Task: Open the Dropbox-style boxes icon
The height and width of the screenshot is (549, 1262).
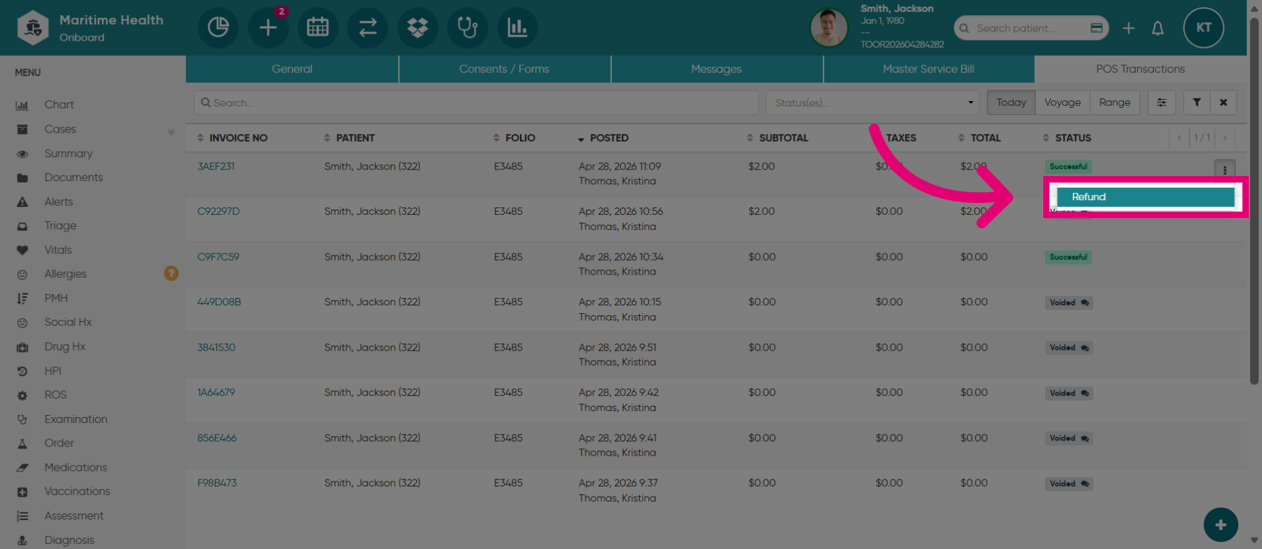Action: [x=418, y=28]
